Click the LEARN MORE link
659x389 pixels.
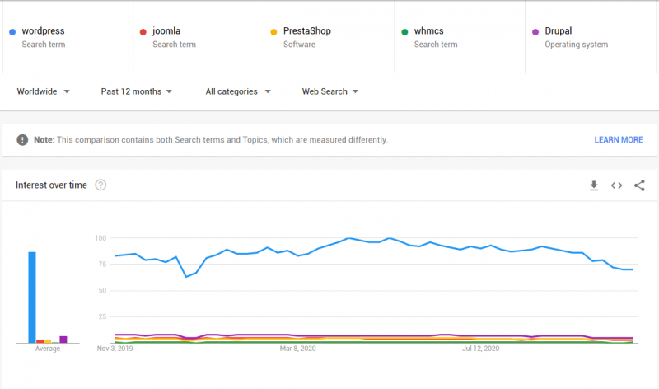tap(619, 140)
